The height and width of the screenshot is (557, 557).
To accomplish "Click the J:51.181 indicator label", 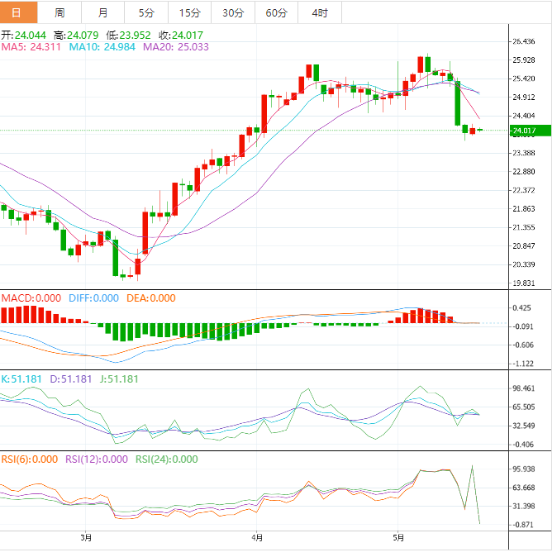I will [x=119, y=379].
